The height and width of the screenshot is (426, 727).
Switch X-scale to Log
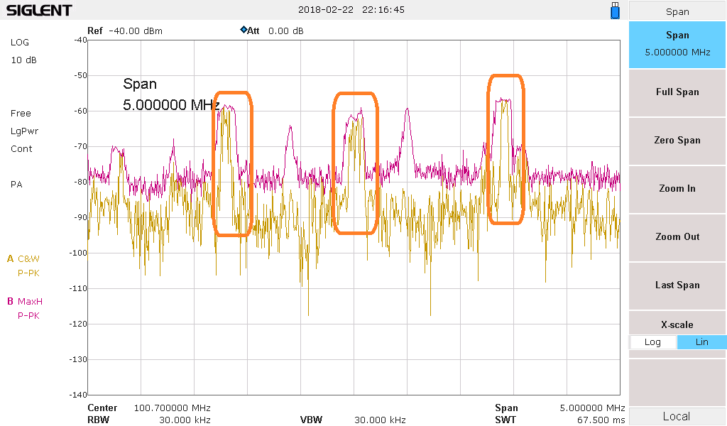click(652, 342)
